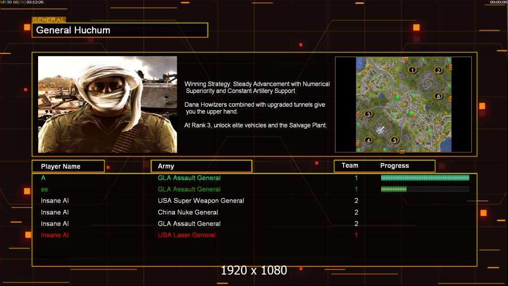Click the USA Super Weapon General army entry
This screenshot has height=286, width=508.
(x=201, y=201)
